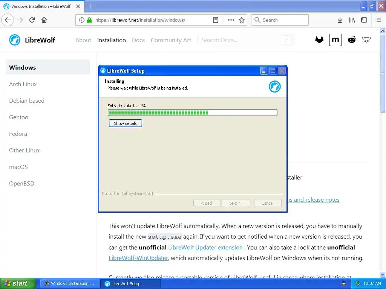Select Fedora in the sidebar
The width and height of the screenshot is (386, 289).
tap(18, 134)
